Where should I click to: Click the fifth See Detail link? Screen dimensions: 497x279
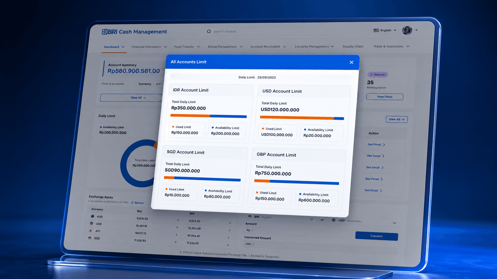point(373,191)
